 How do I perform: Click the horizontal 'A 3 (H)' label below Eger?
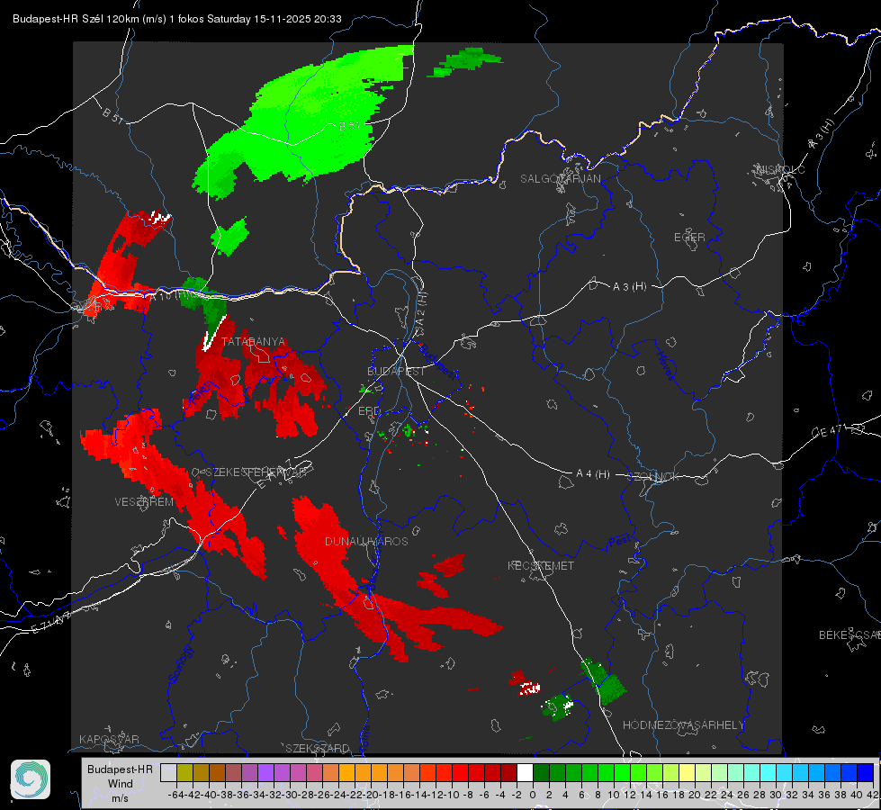tap(629, 286)
